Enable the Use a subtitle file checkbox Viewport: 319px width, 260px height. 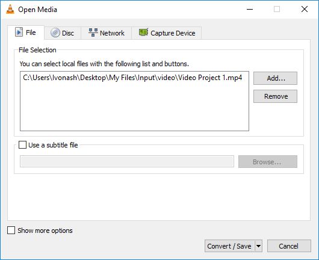pyautogui.click(x=22, y=145)
